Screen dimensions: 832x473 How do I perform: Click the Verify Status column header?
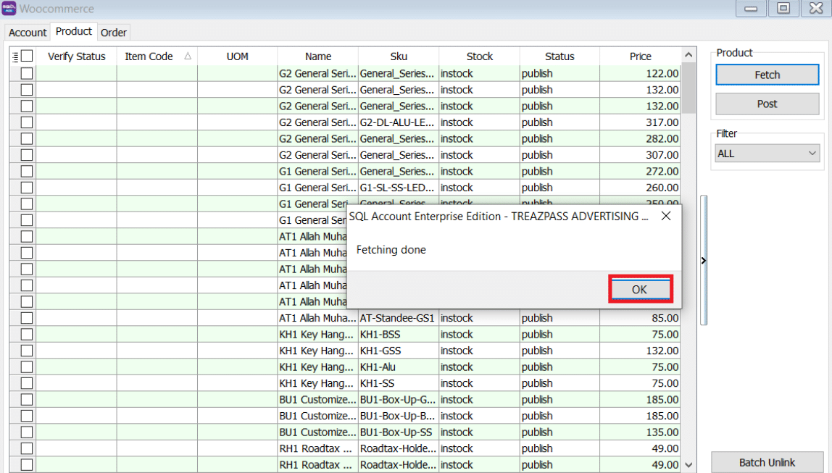(76, 56)
